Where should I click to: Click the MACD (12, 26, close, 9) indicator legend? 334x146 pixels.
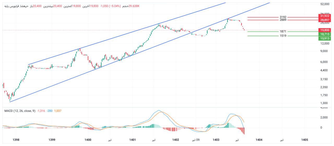pyautogui.click(x=20, y=111)
